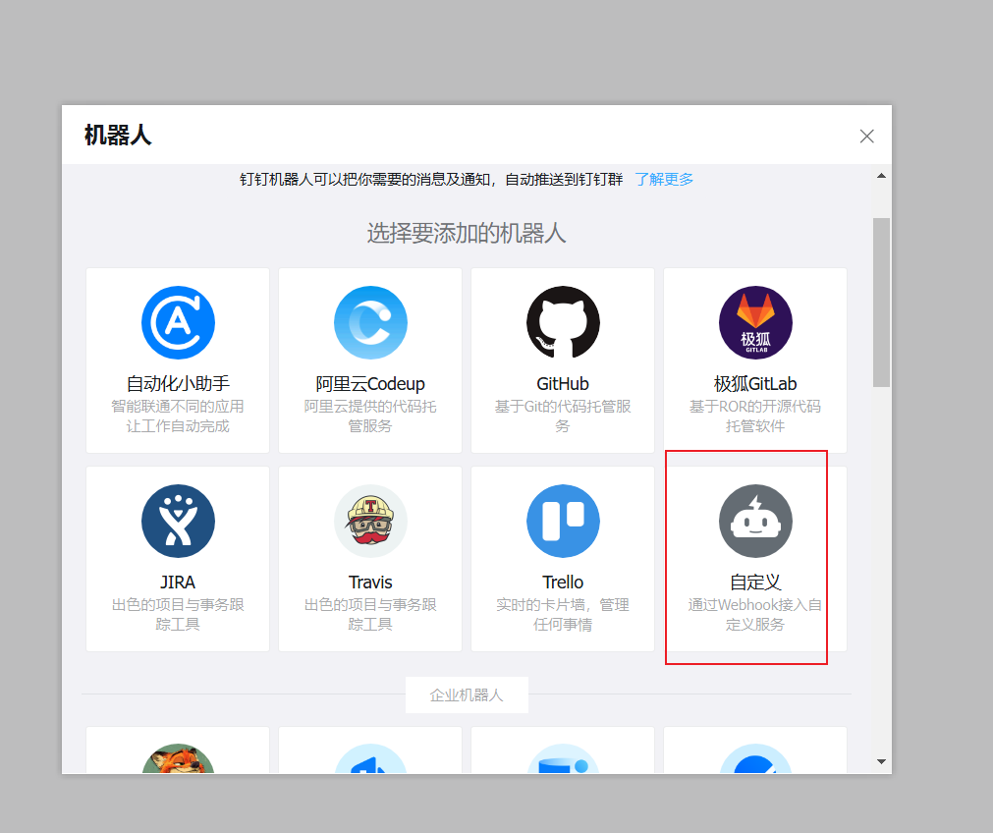Click the scrollbar down arrow

(x=881, y=761)
